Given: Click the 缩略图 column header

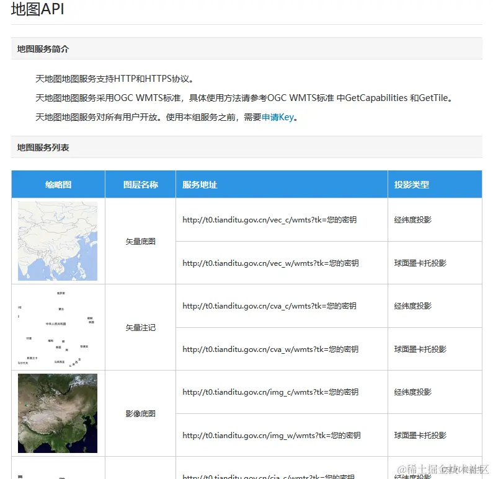Looking at the screenshot, I should tap(58, 185).
